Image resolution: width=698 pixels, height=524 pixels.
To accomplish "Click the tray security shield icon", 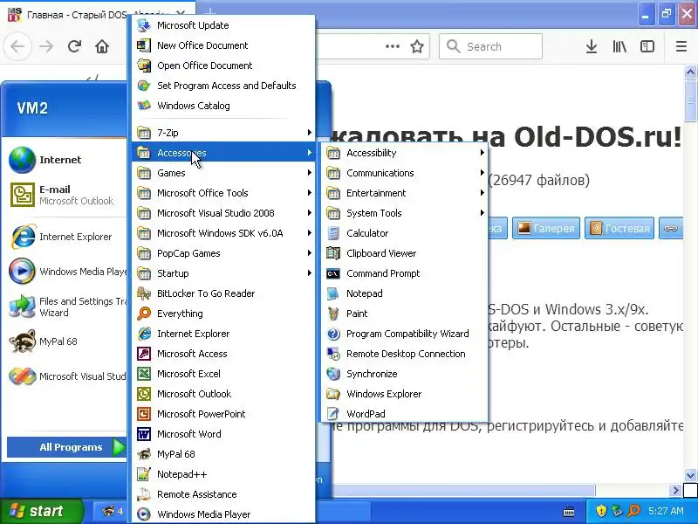I will point(601,511).
